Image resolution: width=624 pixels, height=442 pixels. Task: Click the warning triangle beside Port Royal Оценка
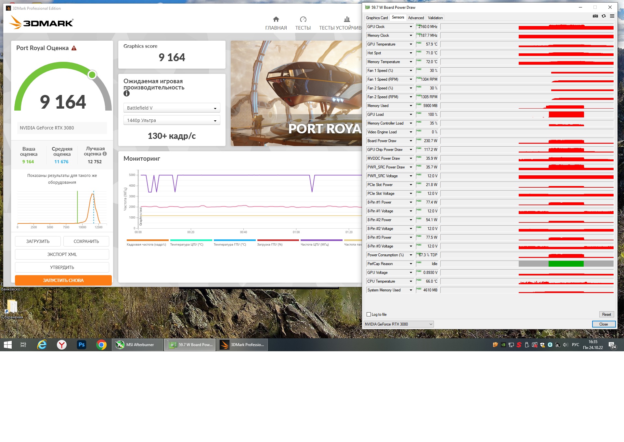[x=74, y=48]
